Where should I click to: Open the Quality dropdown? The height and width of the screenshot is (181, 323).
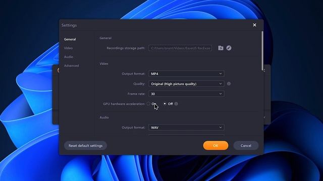coord(186,84)
